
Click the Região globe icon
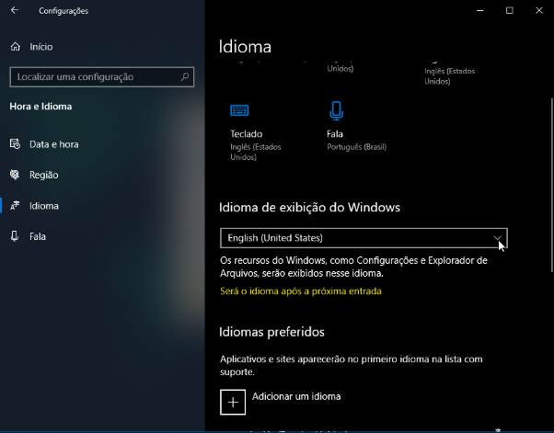[x=15, y=175]
